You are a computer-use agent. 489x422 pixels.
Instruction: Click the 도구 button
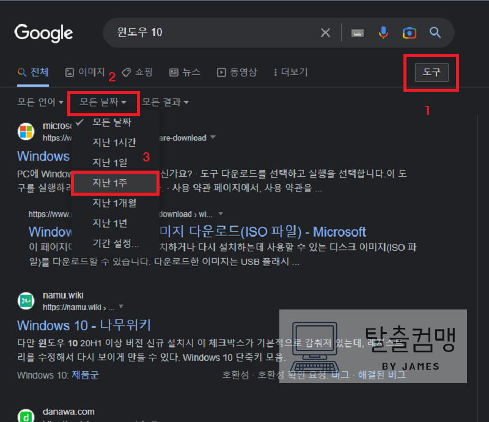432,72
